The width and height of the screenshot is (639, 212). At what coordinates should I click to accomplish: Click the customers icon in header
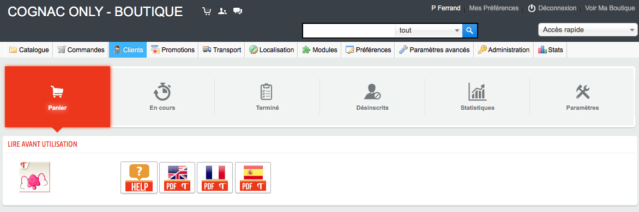[x=222, y=11]
